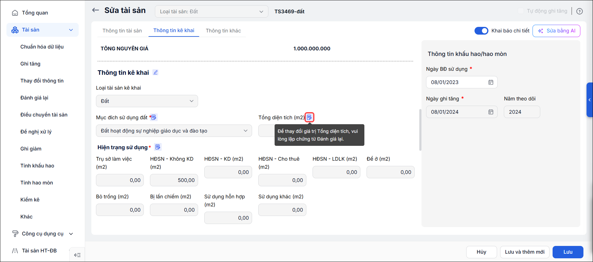Click Lưu và thêm mới button
Viewport: 593px width, 262px height.
[x=525, y=252]
